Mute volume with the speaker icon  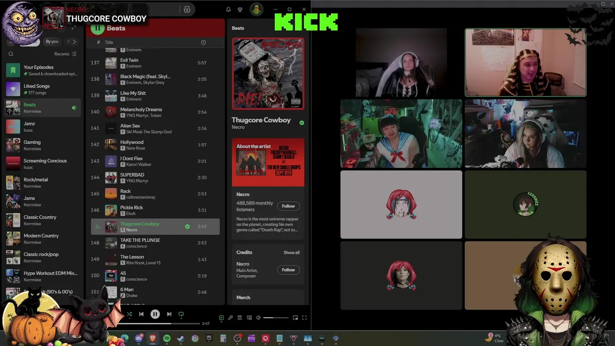[258, 318]
